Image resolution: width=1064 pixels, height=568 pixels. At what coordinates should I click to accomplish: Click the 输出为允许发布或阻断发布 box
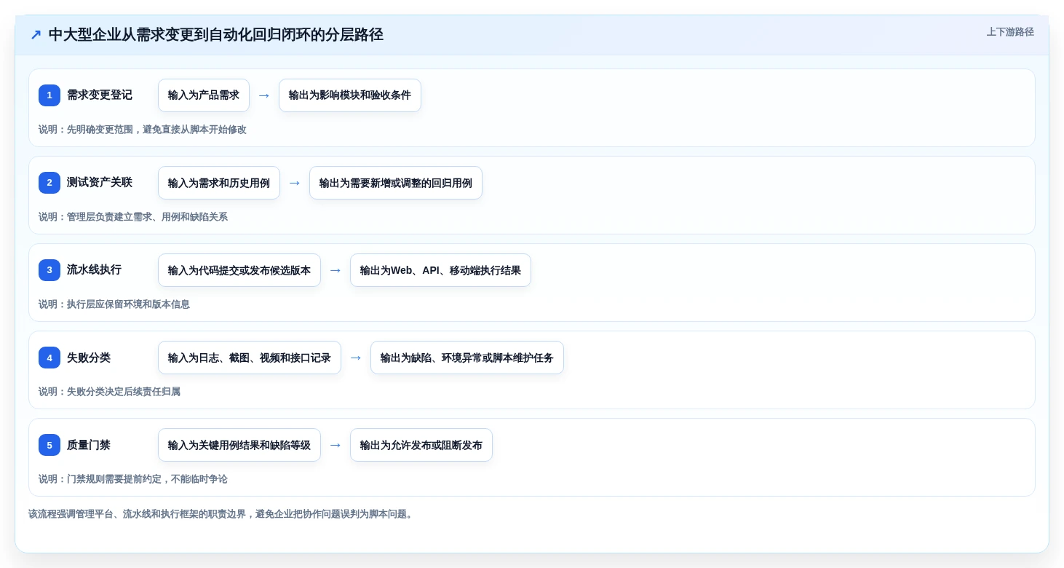421,445
